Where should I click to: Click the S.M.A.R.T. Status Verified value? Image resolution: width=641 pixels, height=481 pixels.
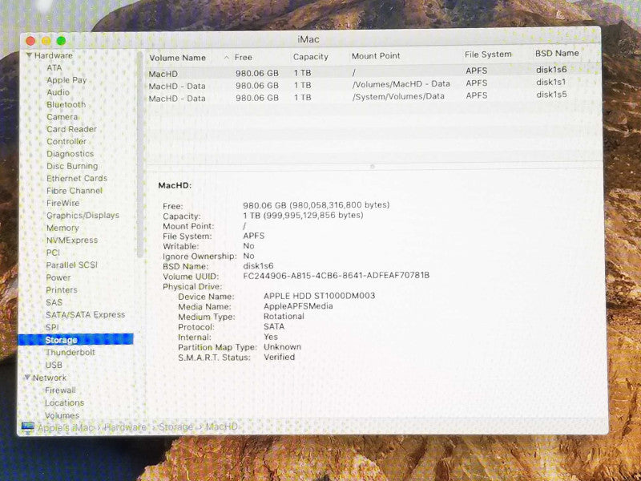point(279,357)
